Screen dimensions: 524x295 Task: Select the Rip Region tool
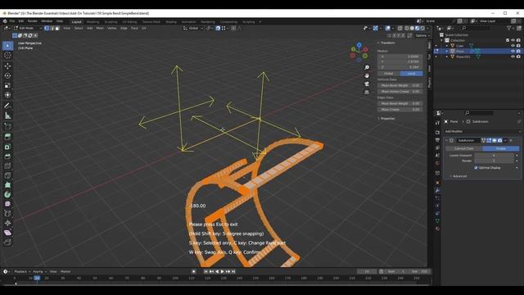click(x=7, y=242)
